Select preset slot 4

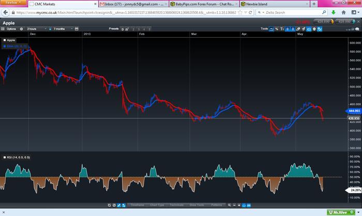144,29
